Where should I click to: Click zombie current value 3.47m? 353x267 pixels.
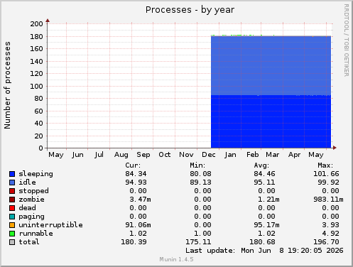pos(140,200)
